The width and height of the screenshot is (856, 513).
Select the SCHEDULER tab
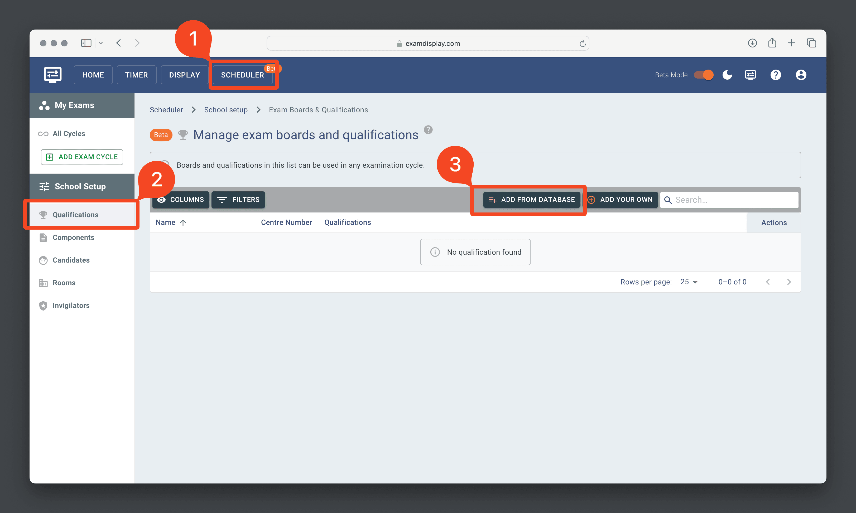(243, 75)
